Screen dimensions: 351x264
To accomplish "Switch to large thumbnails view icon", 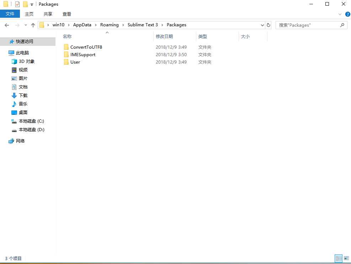I will click(x=346, y=258).
